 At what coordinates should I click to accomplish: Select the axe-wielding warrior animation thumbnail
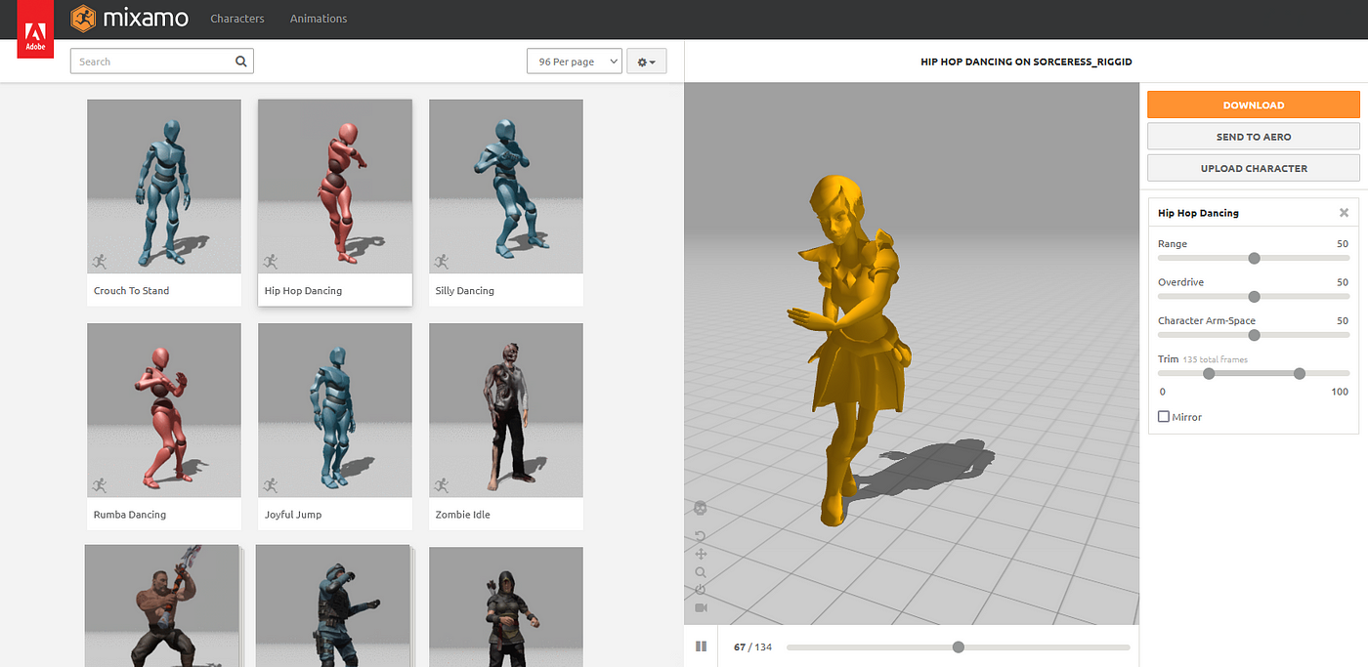tap(162, 606)
